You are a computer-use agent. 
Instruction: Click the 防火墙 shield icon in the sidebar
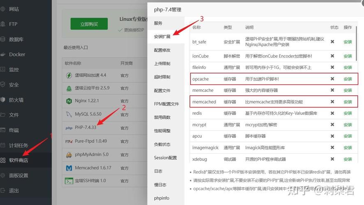tap(2, 100)
